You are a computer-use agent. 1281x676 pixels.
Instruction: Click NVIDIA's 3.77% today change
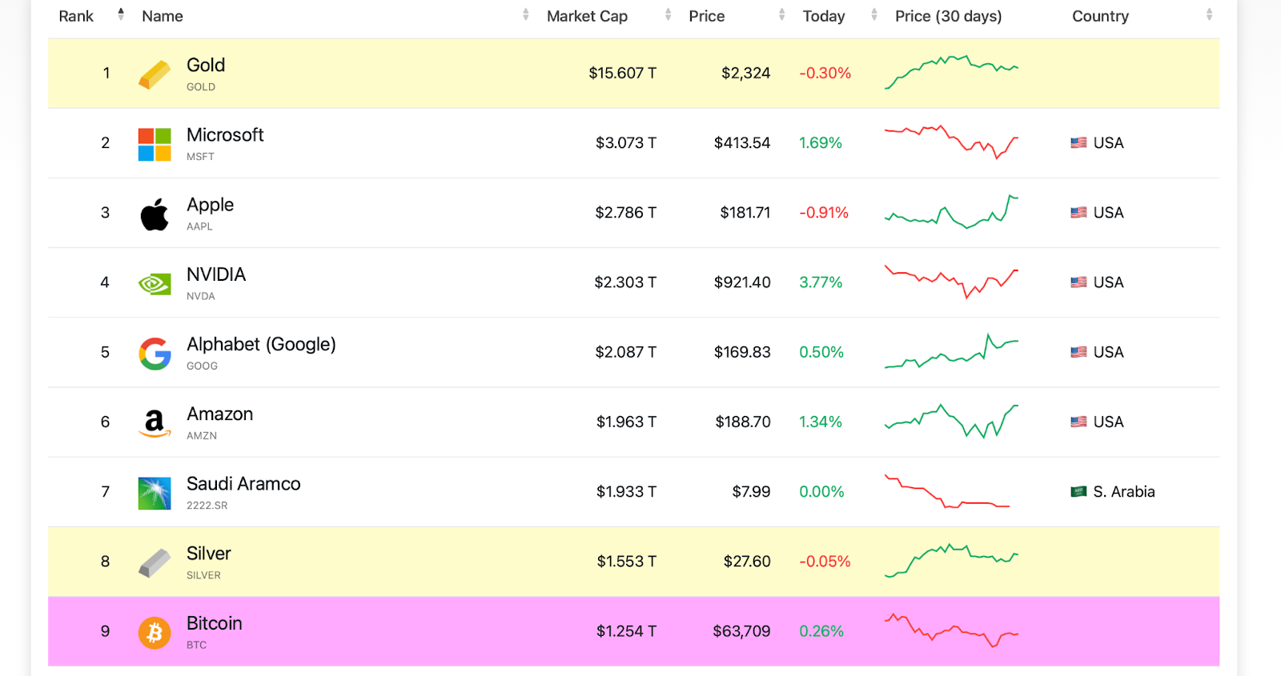point(821,282)
